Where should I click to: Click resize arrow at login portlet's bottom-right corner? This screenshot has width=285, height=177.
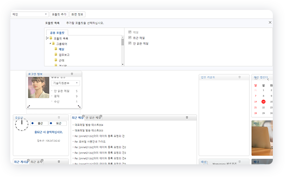(79, 107)
